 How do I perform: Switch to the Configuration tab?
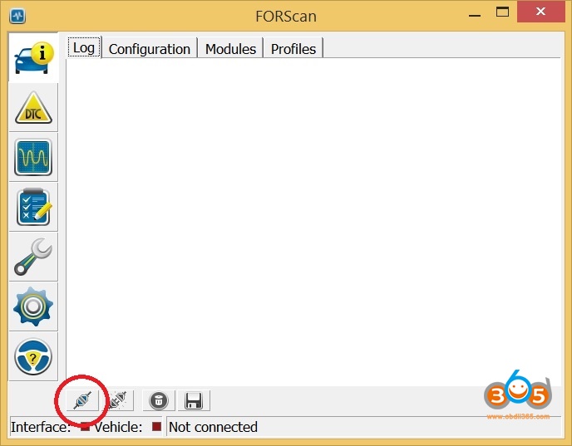(150, 49)
